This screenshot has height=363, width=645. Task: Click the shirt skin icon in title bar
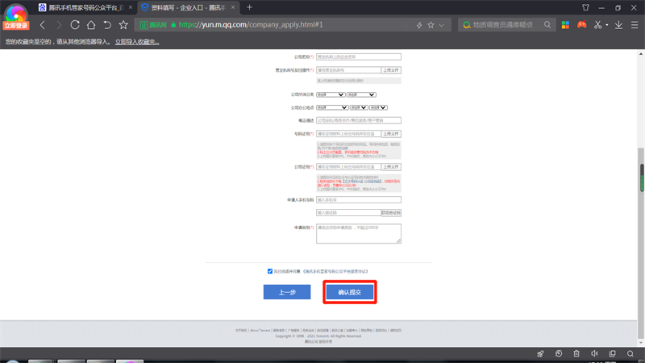coord(586,7)
